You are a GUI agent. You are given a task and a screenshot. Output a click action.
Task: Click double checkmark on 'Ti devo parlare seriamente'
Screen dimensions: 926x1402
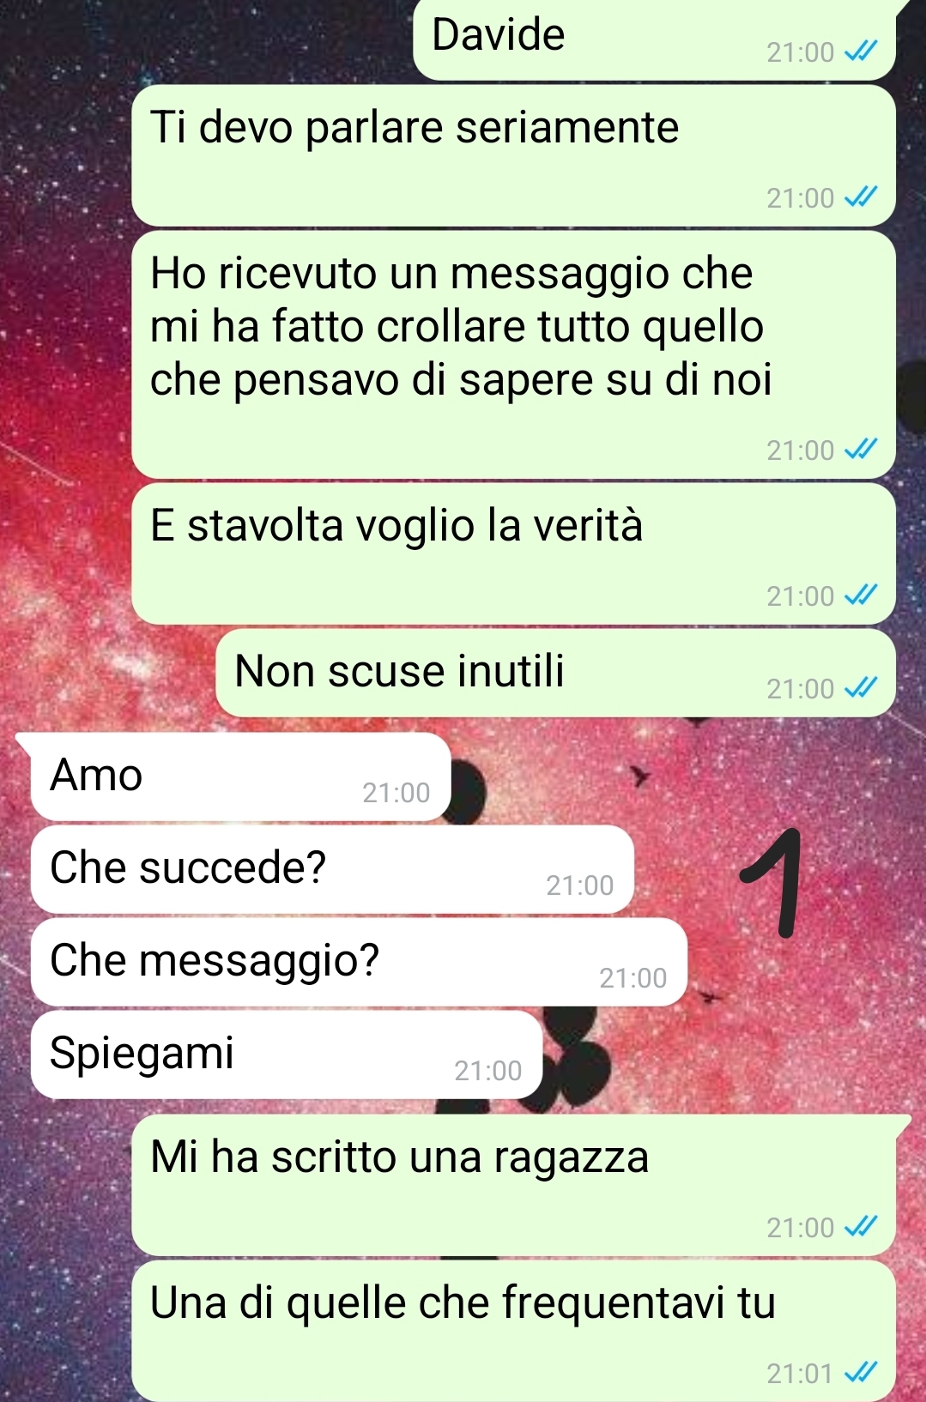(861, 198)
